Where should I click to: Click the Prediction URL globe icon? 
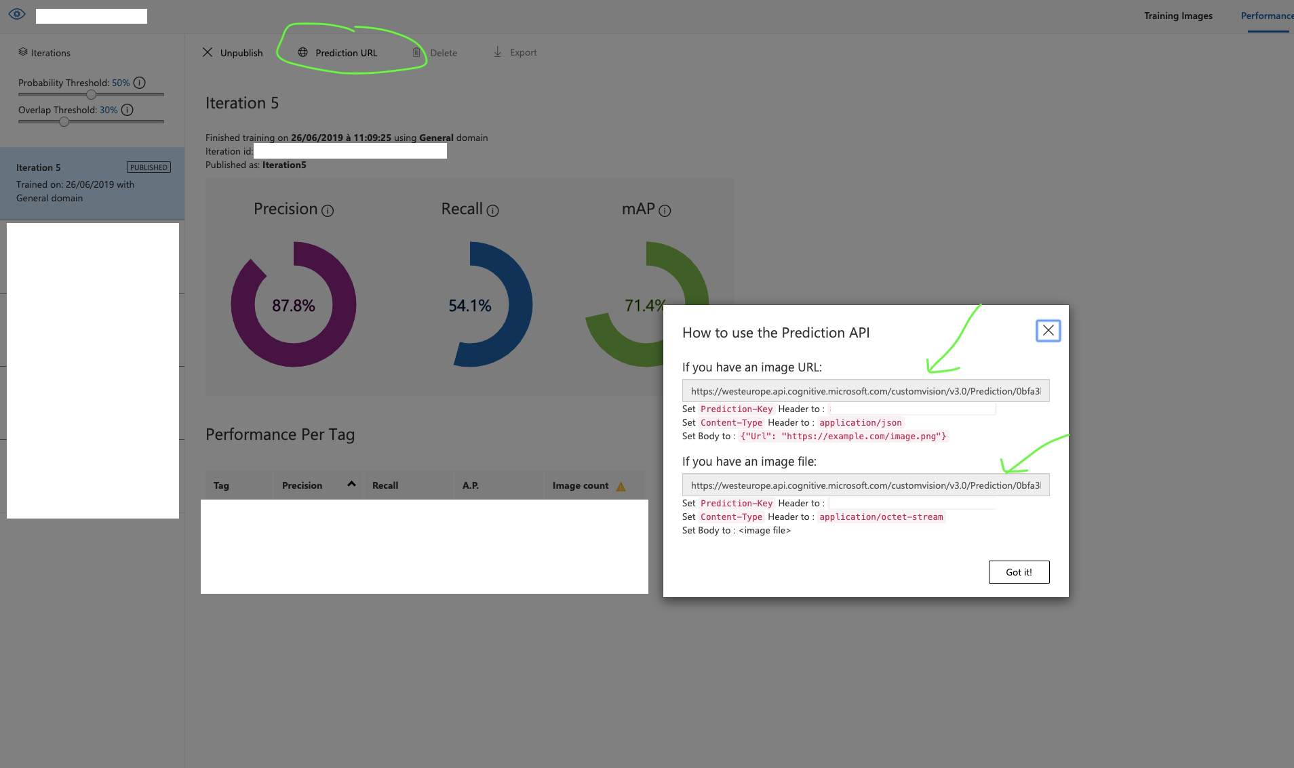pos(302,52)
